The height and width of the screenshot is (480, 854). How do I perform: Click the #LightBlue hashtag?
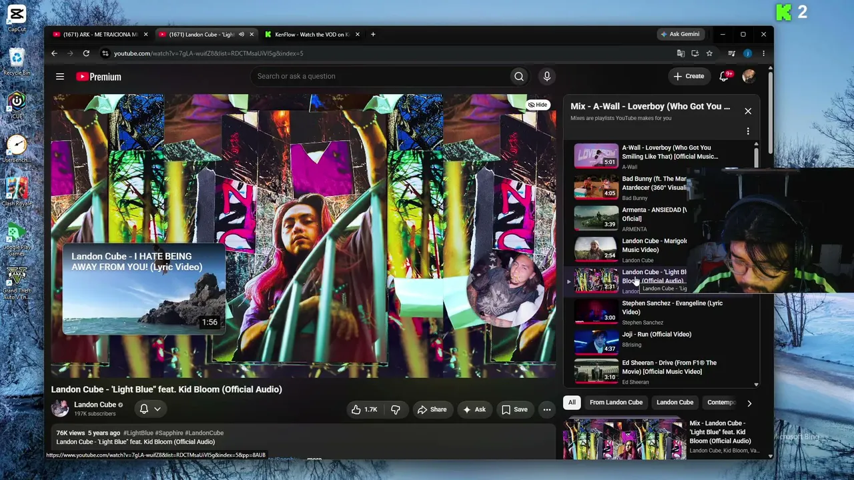(x=138, y=433)
